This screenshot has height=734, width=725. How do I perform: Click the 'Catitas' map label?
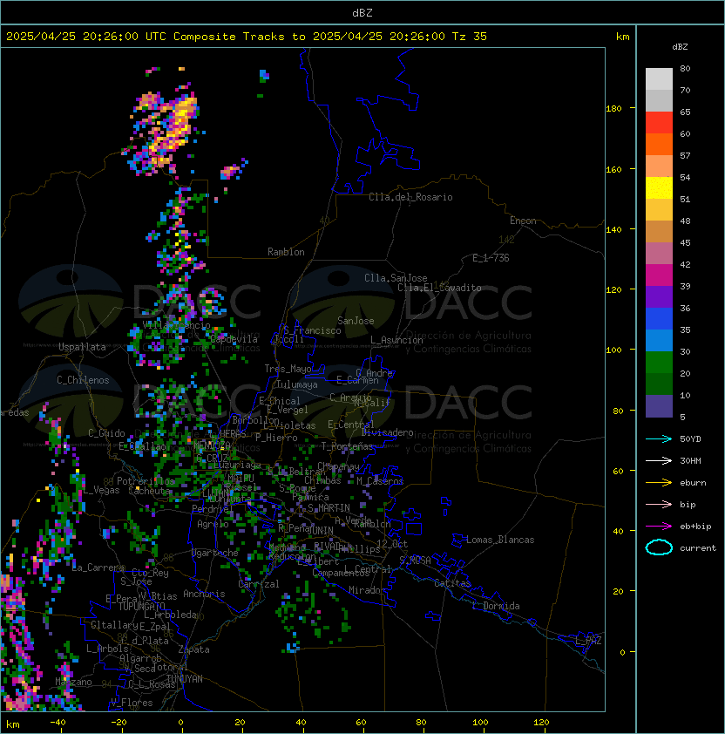[452, 583]
